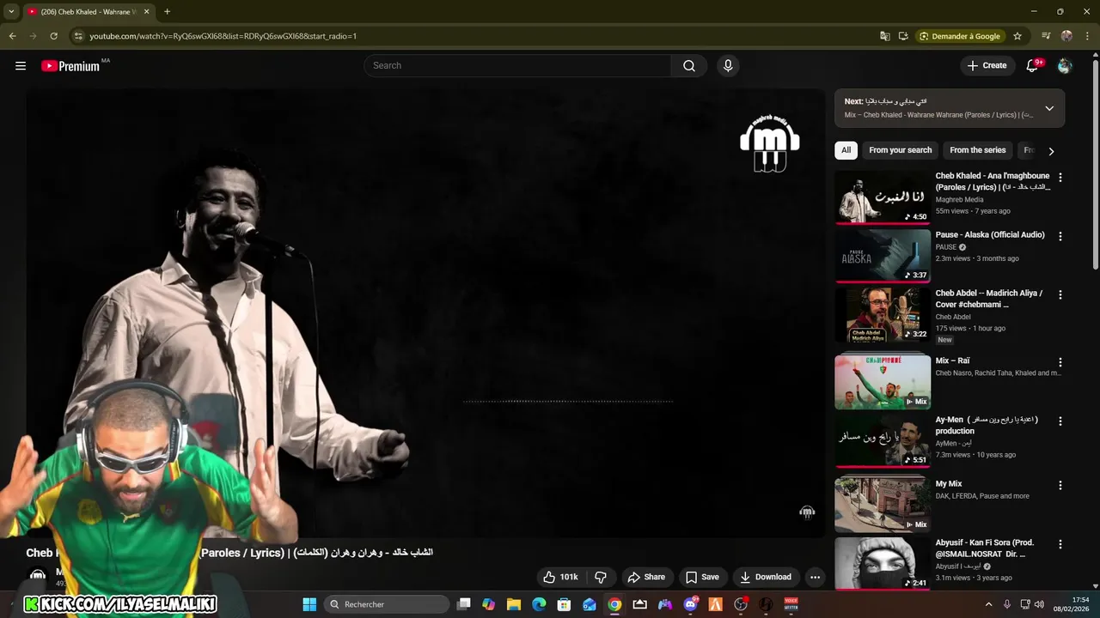
Task: Reload the page
Action: pos(53,36)
